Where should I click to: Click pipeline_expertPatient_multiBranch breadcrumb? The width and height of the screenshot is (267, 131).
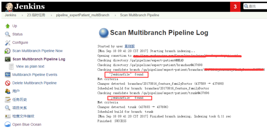tap(83, 15)
